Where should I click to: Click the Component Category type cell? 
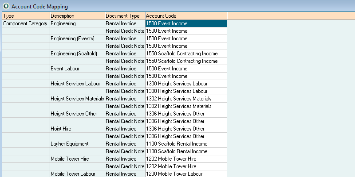click(25, 23)
